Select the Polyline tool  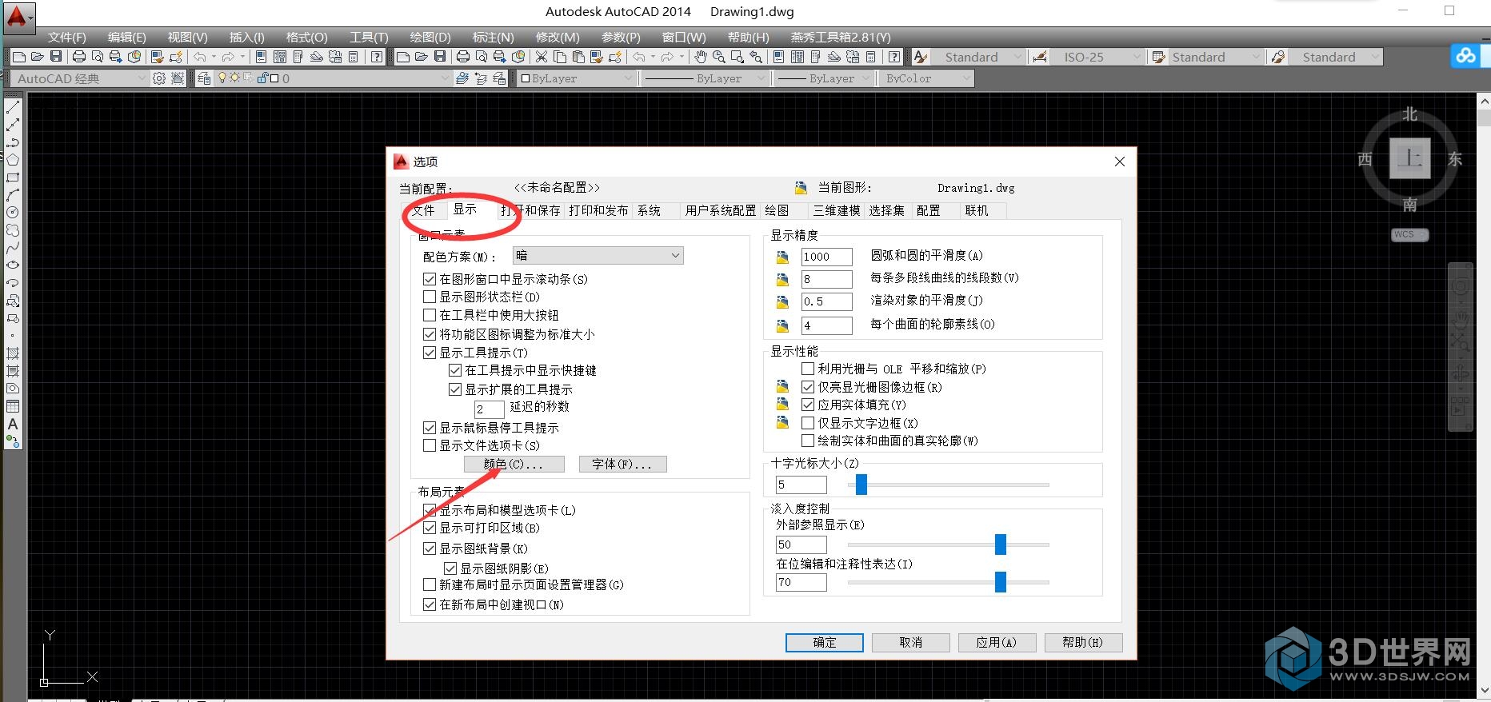pyautogui.click(x=13, y=142)
